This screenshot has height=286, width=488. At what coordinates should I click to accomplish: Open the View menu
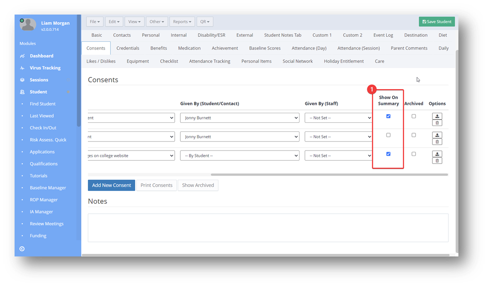pyautogui.click(x=134, y=22)
